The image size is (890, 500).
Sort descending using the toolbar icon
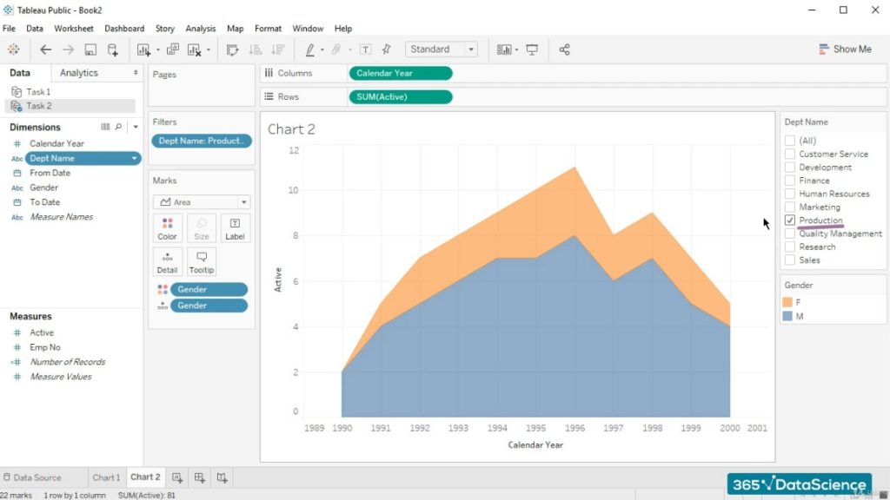[x=278, y=49]
